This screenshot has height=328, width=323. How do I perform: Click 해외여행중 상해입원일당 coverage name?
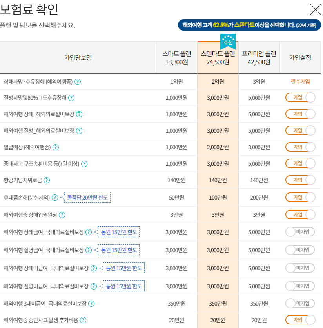point(30,215)
